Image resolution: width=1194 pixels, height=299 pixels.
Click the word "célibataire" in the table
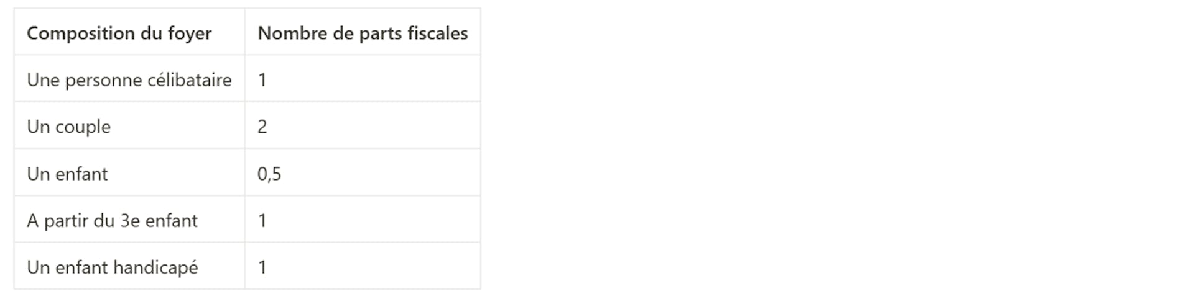point(193,80)
